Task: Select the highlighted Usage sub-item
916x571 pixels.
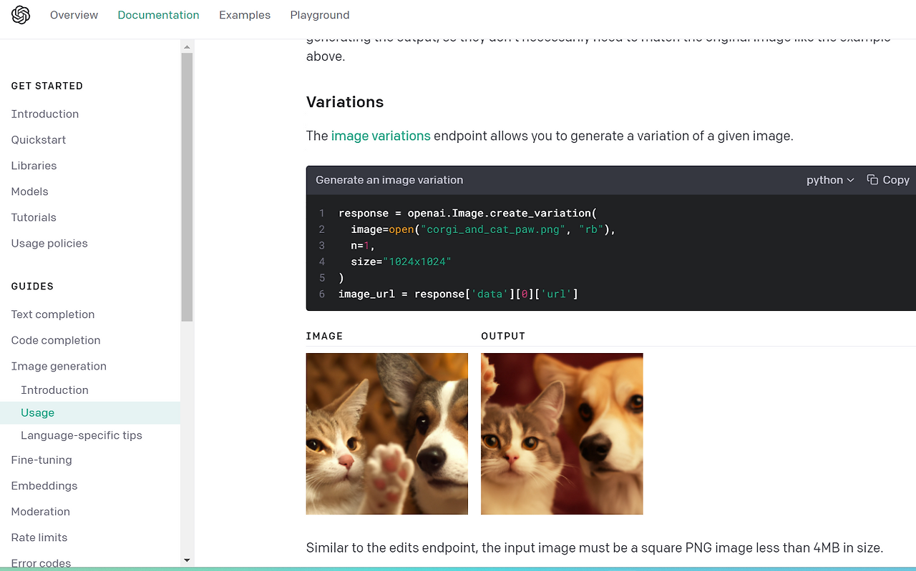Action: 90,413
